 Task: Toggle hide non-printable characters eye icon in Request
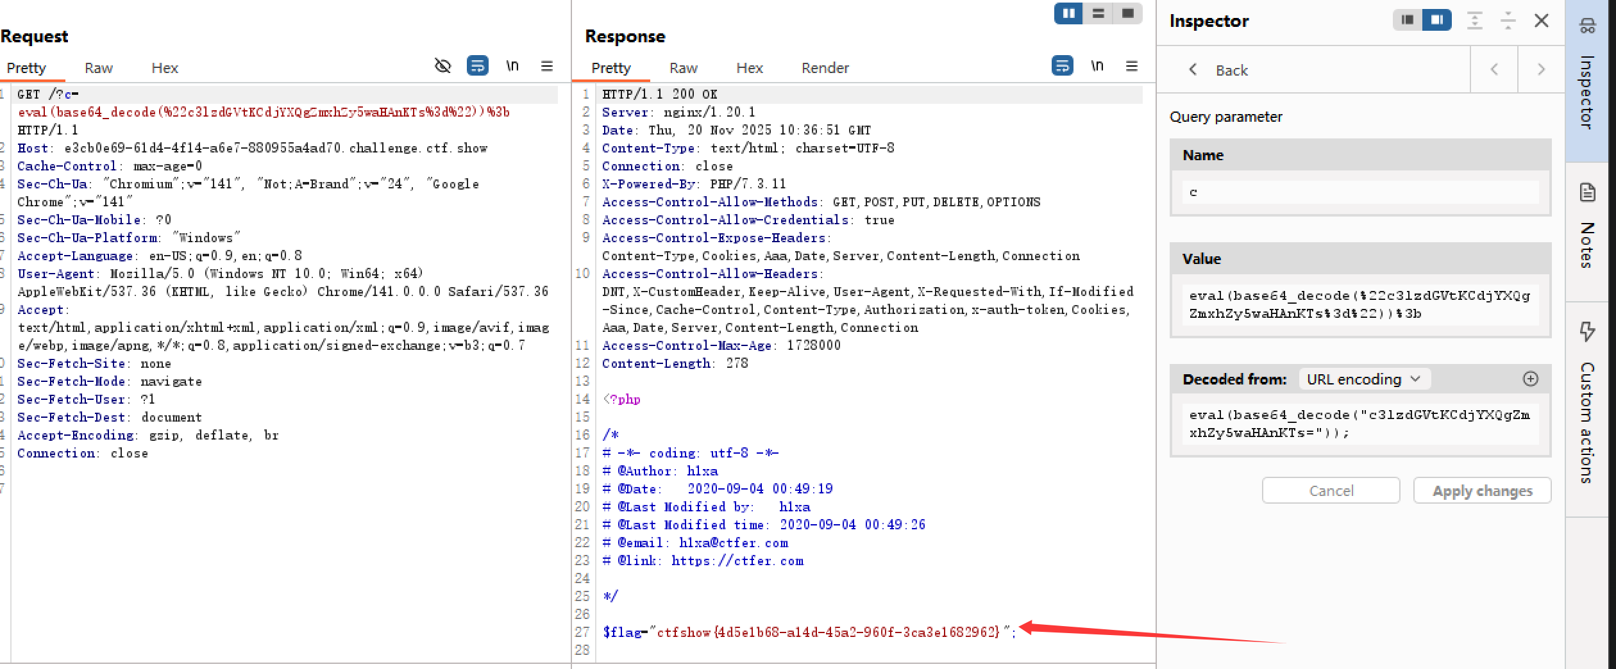[x=442, y=65]
